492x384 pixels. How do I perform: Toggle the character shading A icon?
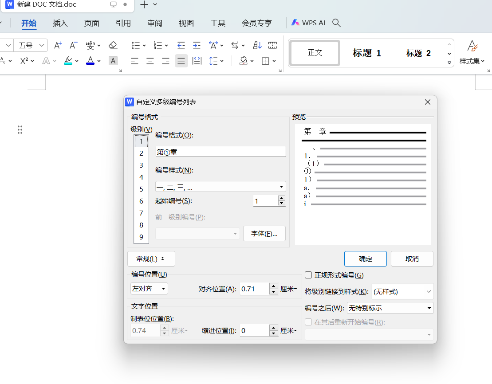113,61
